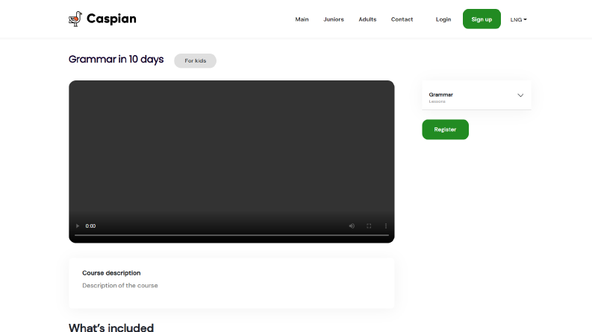Click the video progress bar
Image resolution: width=592 pixels, height=332 pixels.
(231, 235)
